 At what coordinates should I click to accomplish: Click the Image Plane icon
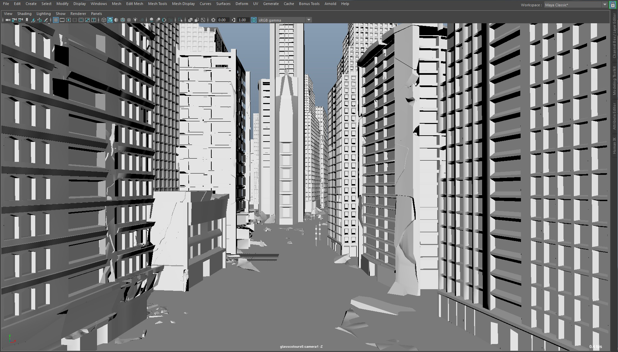point(33,20)
